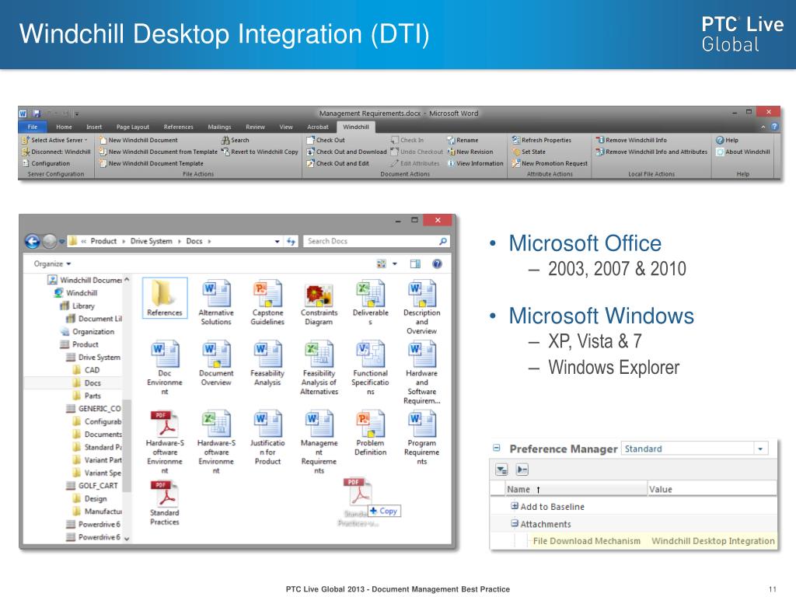This screenshot has width=796, height=597.
Task: Click Remove Windchill Info
Action: tap(631, 140)
